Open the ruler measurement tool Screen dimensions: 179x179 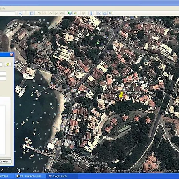(x=91, y=13)
